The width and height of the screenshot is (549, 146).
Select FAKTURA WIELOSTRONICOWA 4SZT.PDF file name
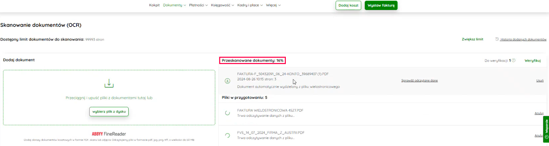point(270,110)
